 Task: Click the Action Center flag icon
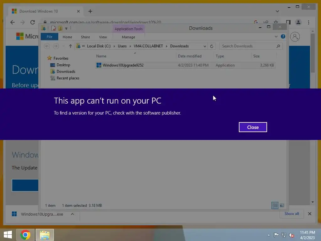(x=276, y=235)
